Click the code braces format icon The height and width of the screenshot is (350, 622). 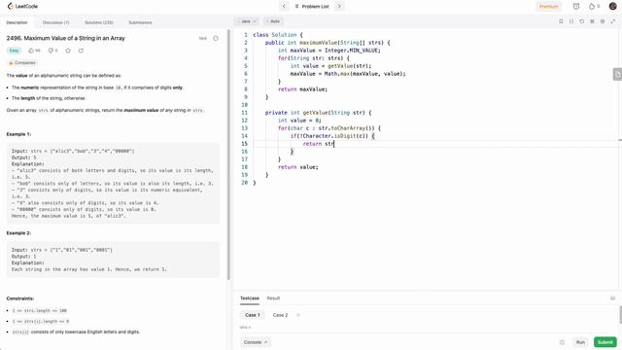click(x=571, y=21)
